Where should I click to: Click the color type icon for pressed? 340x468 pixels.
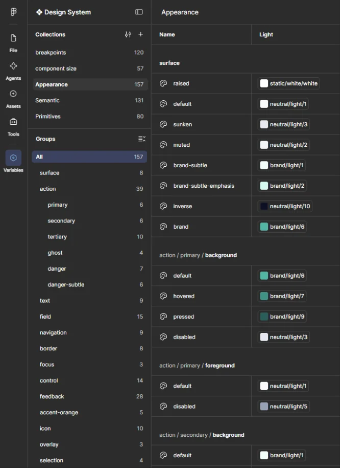(x=163, y=317)
